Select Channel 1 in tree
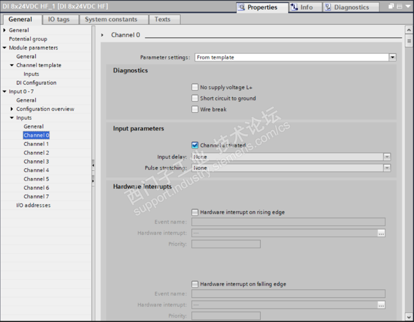The width and height of the screenshot is (414, 322). [36, 144]
